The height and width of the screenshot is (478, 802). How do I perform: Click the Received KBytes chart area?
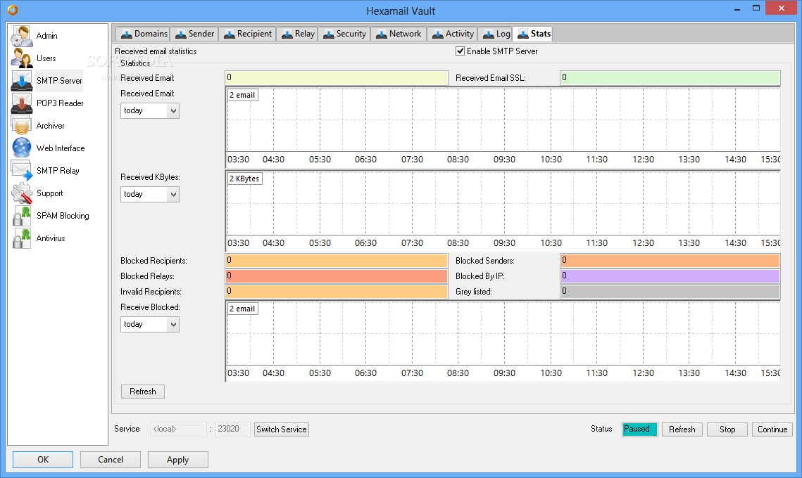503,212
